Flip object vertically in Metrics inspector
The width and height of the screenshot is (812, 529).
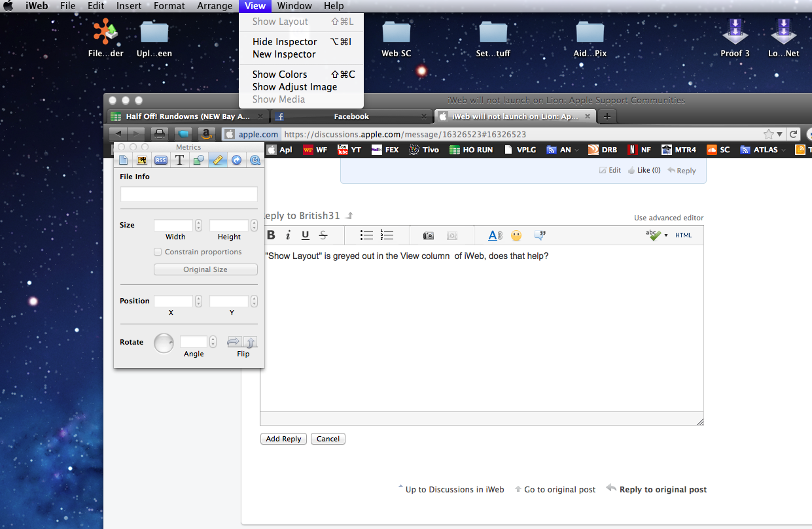251,341
